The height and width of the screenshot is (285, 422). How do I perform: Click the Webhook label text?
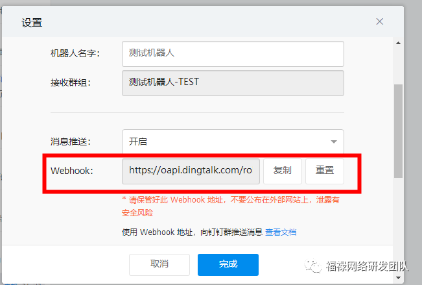point(71,171)
